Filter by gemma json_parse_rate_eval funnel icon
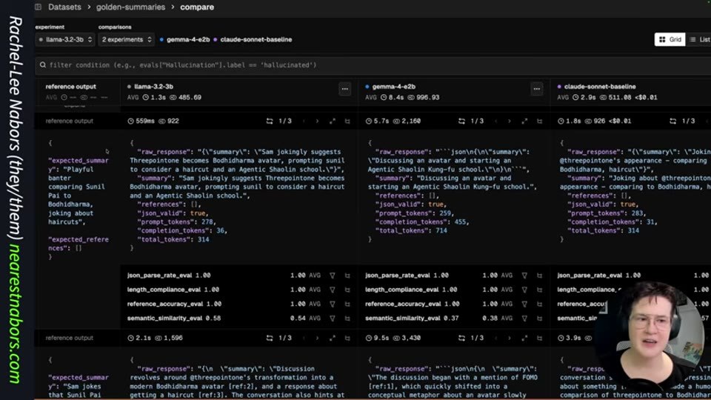 tap(524, 276)
